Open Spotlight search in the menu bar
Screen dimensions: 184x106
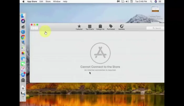[x=151, y=2]
